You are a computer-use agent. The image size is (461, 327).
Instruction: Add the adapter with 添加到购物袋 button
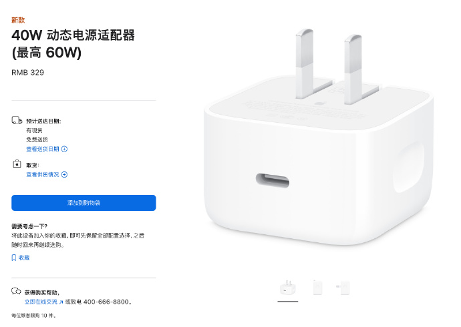[84, 203]
